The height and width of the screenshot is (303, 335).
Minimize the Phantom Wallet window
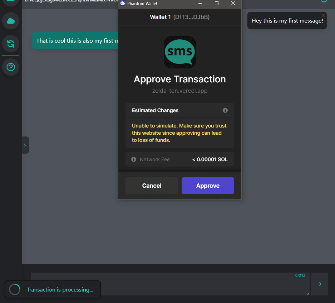[x=200, y=4]
